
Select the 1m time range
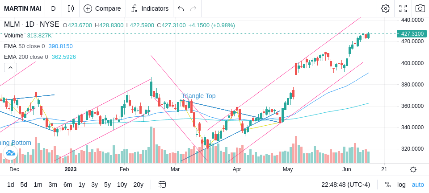pos(38,185)
